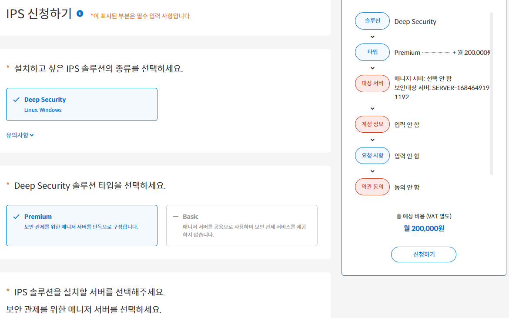This screenshot has height=318, width=509.
Task: Jump to the 타입 step pill
Action: 372,52
